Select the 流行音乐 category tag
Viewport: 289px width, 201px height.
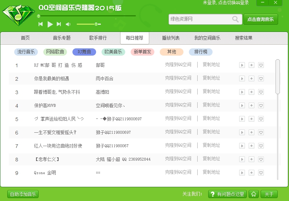click(26, 52)
